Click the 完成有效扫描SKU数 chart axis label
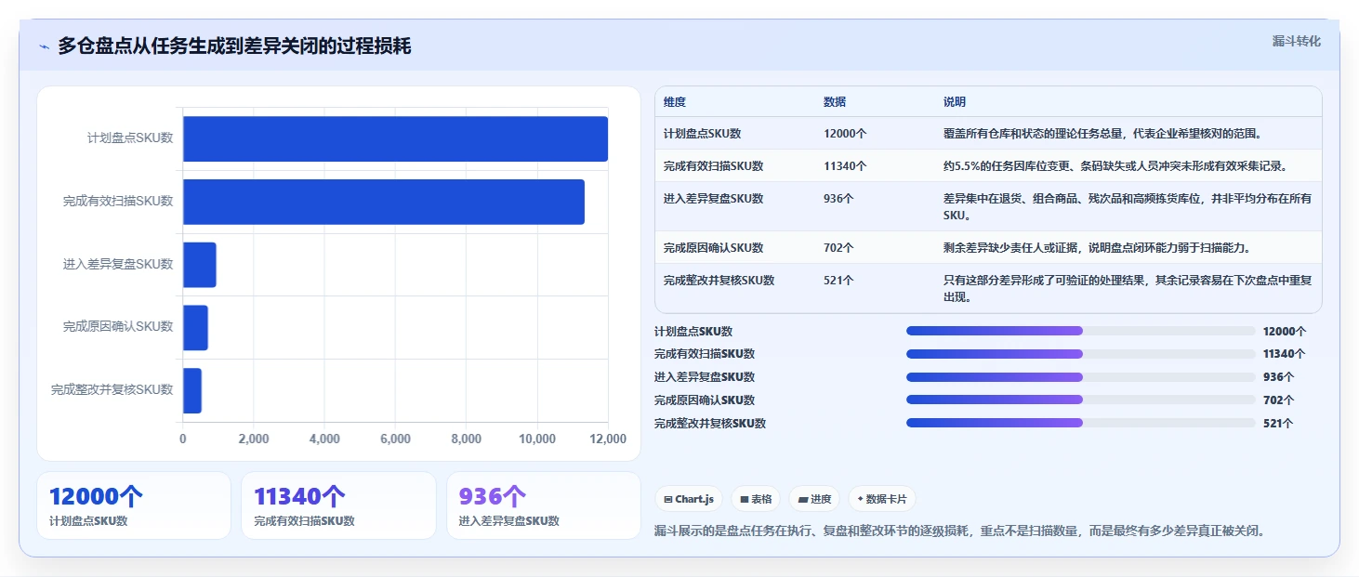This screenshot has height=577, width=1359. (x=118, y=202)
